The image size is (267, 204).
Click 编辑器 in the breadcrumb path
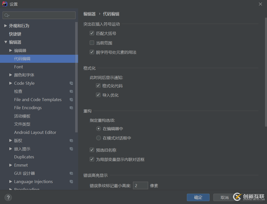tap(90, 14)
